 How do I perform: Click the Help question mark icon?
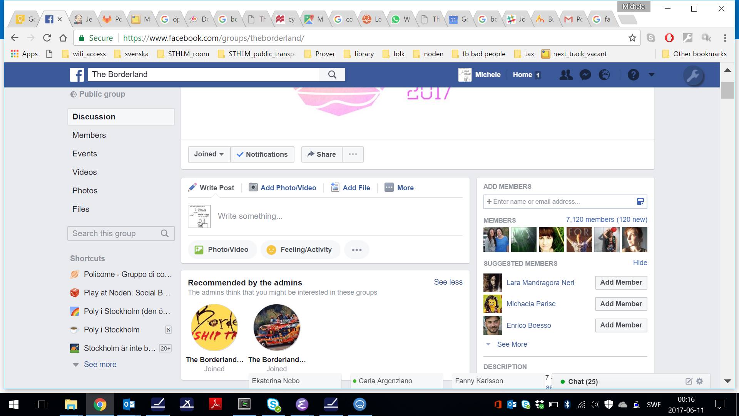click(633, 75)
